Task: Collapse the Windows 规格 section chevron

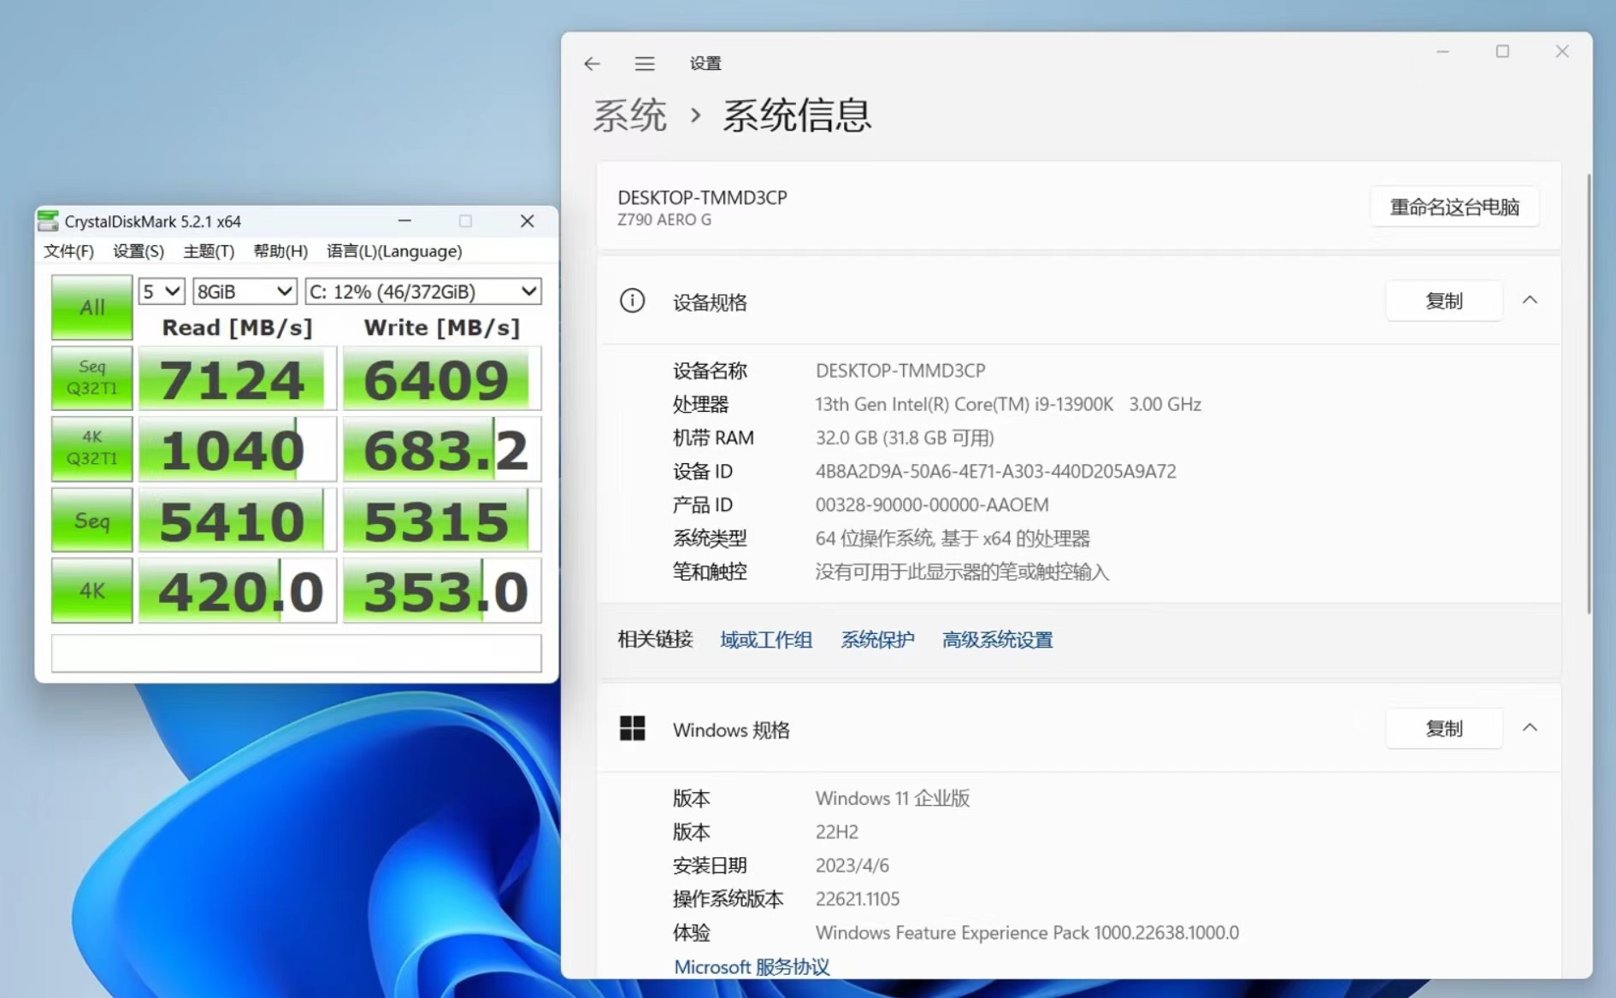Action: click(1530, 729)
